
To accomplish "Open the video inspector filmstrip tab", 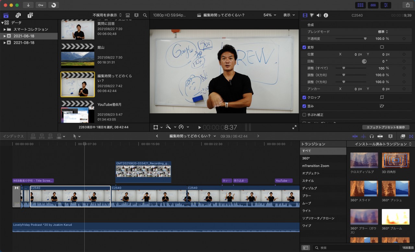I will tap(305, 15).
